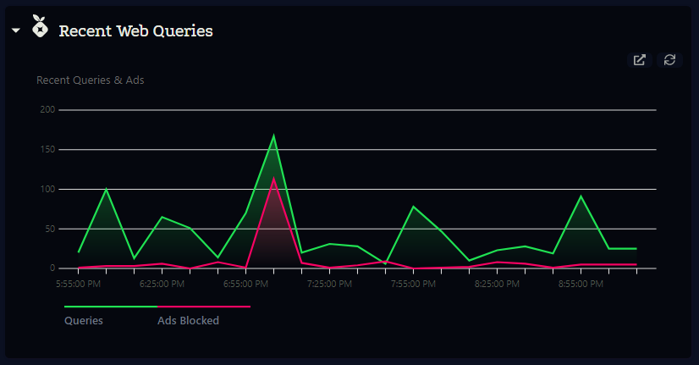699x365 pixels.
Task: Click the red Ads Blocked legend line
Action: pos(204,307)
